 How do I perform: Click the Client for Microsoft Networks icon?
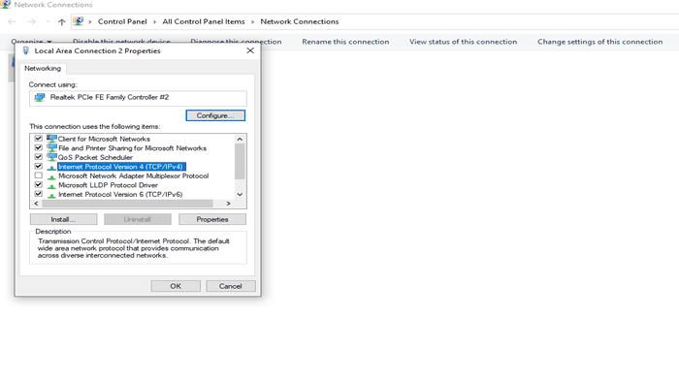[x=51, y=139]
